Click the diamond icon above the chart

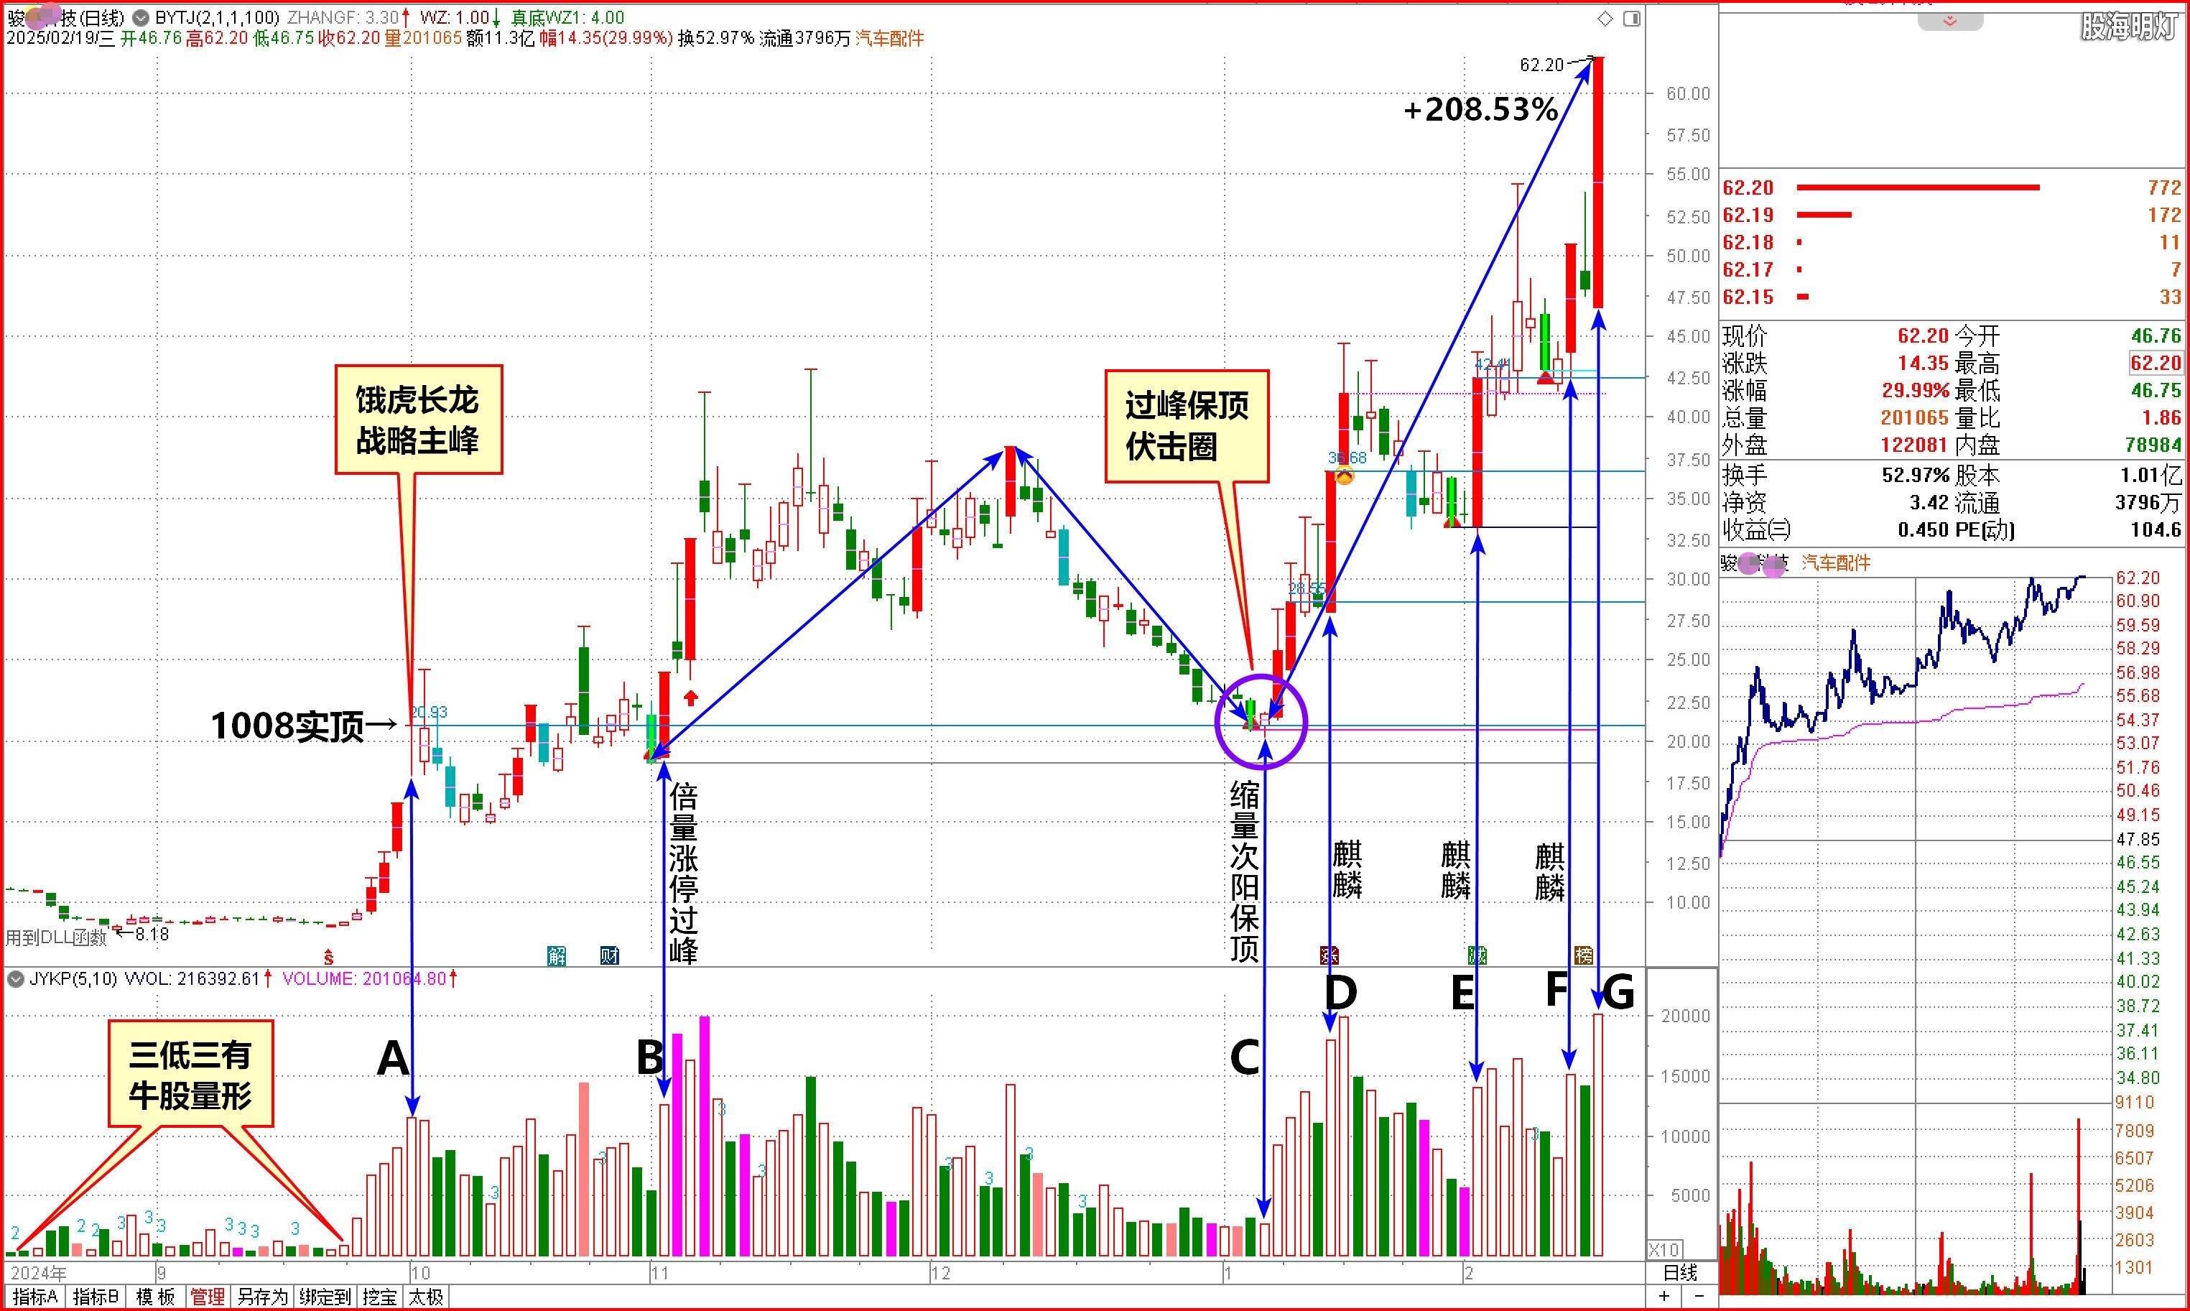coord(1605,18)
